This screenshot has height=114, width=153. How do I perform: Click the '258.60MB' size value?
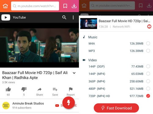(x=136, y=81)
